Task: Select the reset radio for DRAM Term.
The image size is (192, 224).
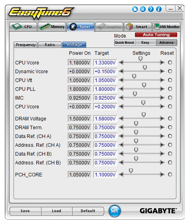Action: point(170,127)
